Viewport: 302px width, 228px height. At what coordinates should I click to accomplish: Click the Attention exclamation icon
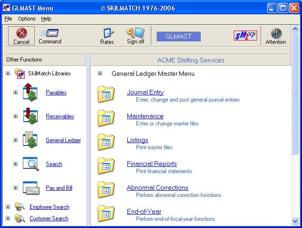click(x=276, y=33)
